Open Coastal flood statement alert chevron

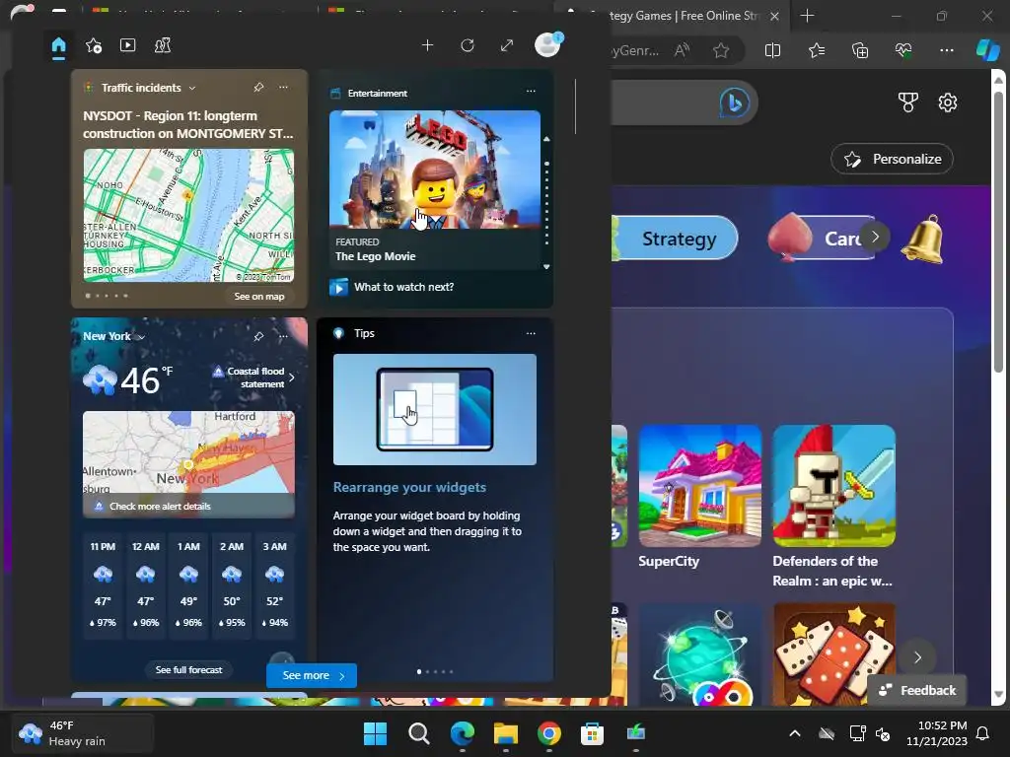(292, 378)
